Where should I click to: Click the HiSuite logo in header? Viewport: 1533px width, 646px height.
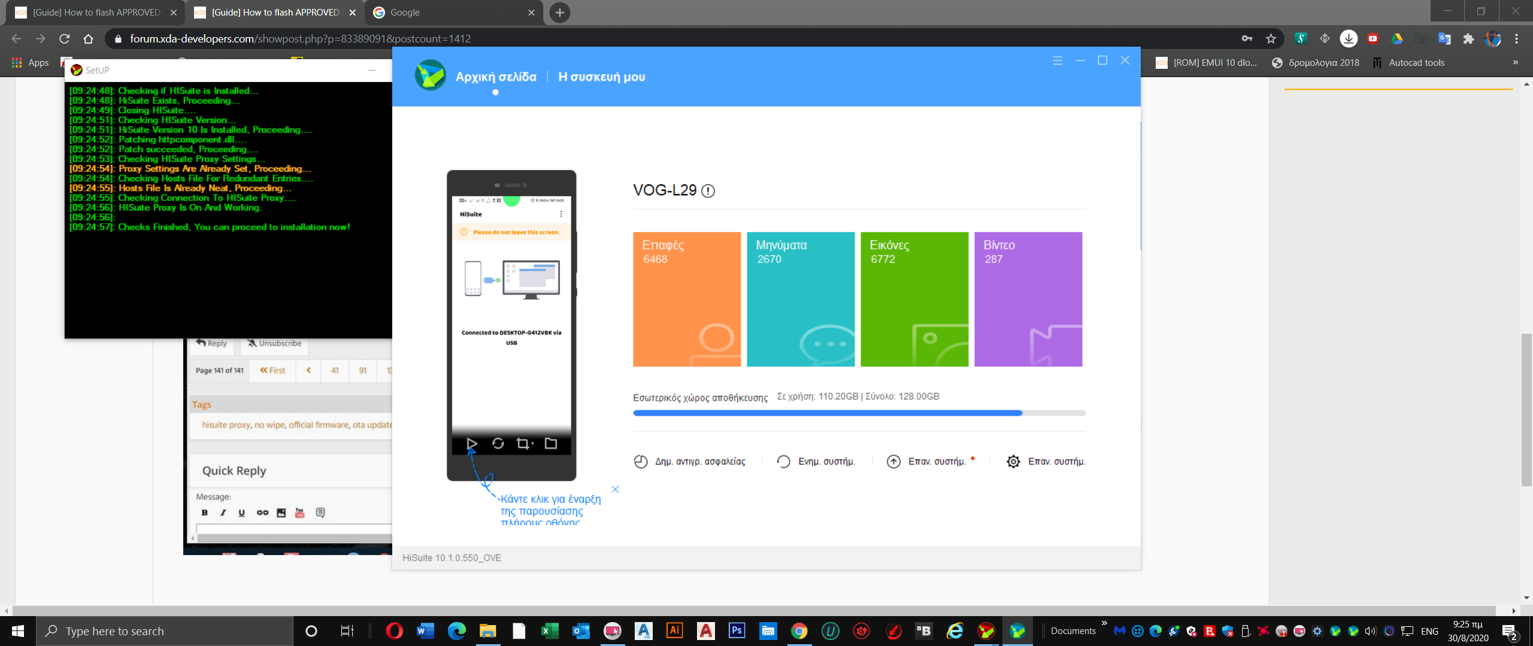(430, 75)
